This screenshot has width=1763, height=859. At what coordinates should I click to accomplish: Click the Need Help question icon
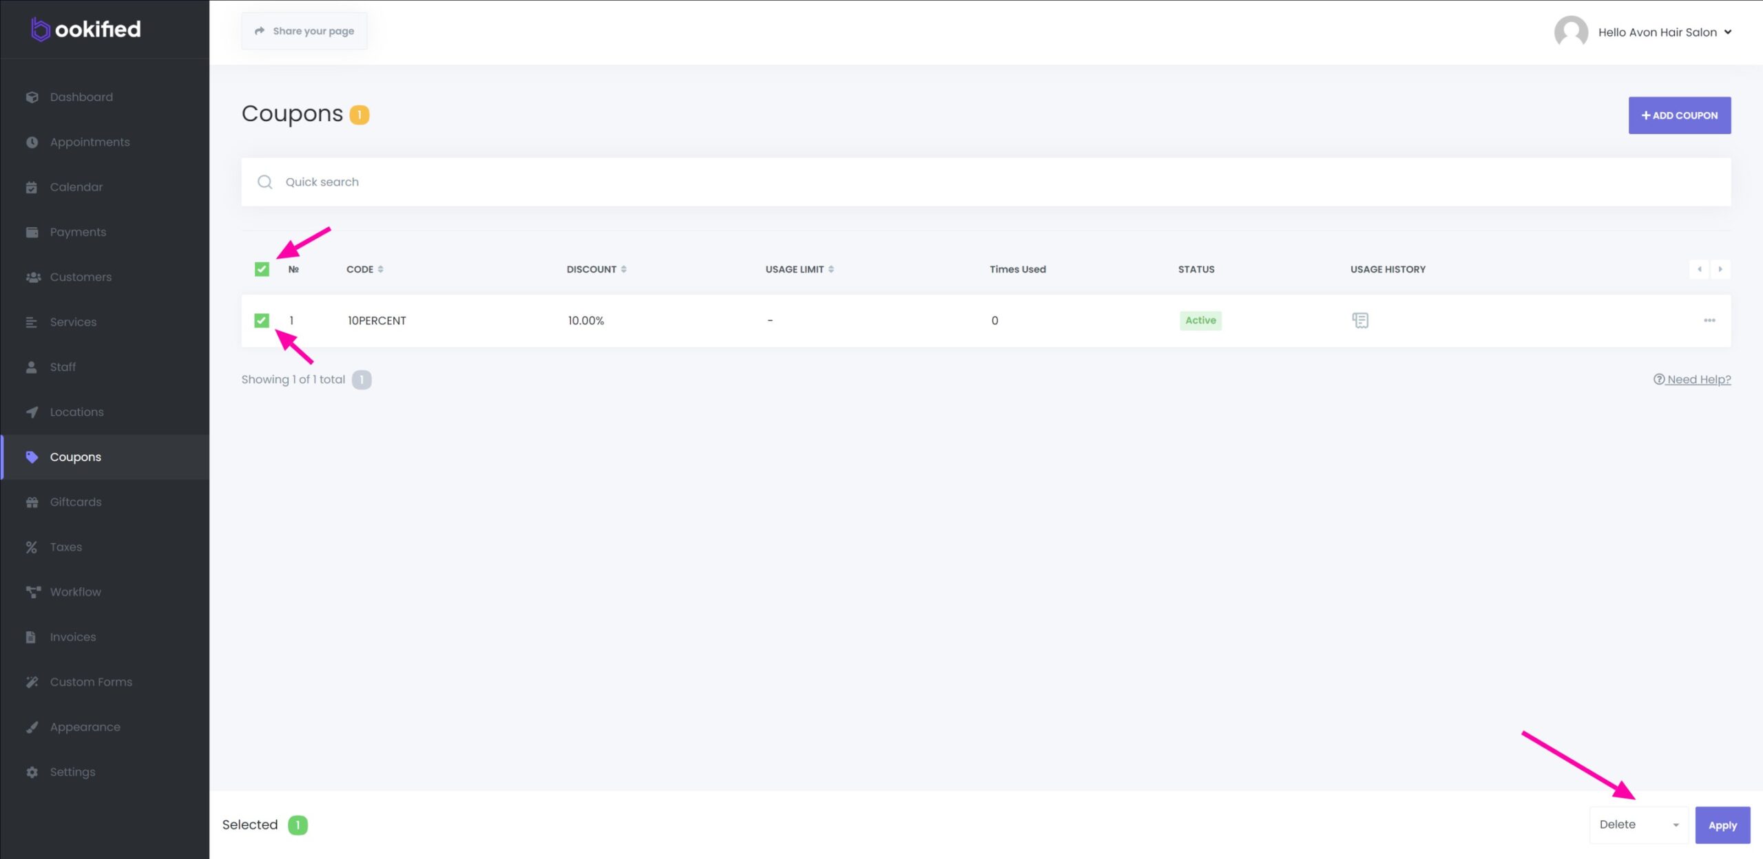click(1658, 379)
